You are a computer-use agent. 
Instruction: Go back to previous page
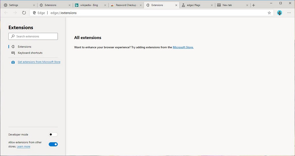coord(6,13)
